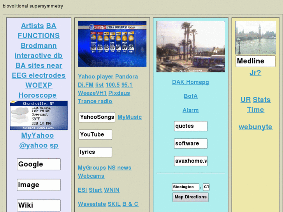Open the Pixdaus link
283x212 pixels.
[119, 93]
